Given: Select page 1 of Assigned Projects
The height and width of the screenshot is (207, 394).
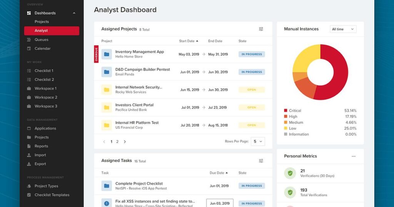Looking at the screenshot, I should tap(111, 142).
